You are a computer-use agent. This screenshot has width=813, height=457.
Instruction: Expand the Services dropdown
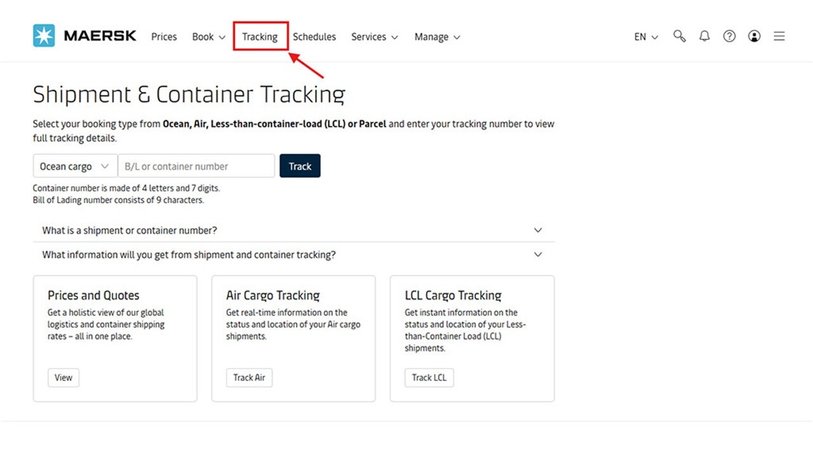[x=374, y=37]
